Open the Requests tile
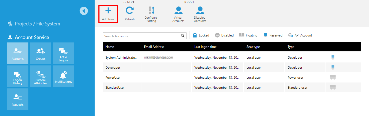This screenshot has height=116, width=369. pos(18,99)
